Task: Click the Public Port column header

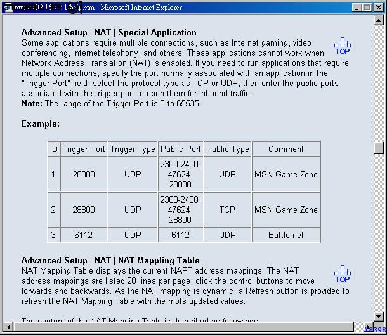Action: click(181, 149)
